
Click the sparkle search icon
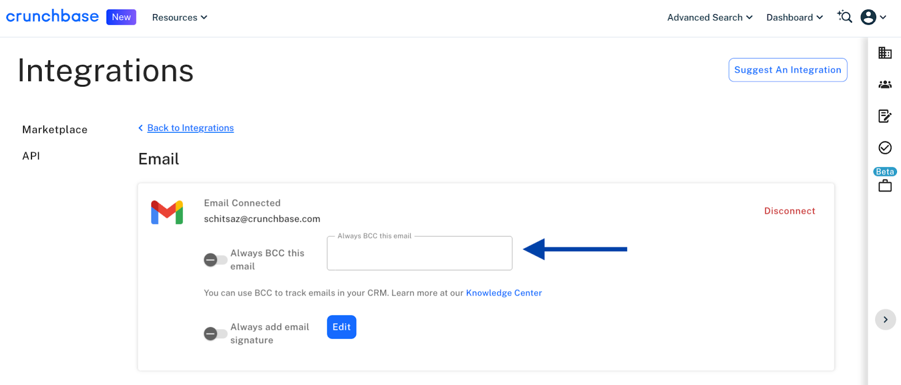(844, 17)
